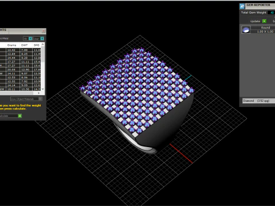This screenshot has width=275, height=206.
Task: Click the green Calculate icon
Action: pos(20,116)
